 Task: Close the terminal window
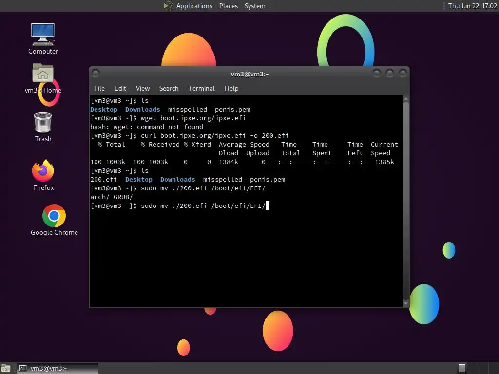tap(403, 74)
